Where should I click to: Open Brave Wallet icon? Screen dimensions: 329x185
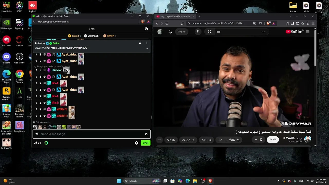[298, 23]
